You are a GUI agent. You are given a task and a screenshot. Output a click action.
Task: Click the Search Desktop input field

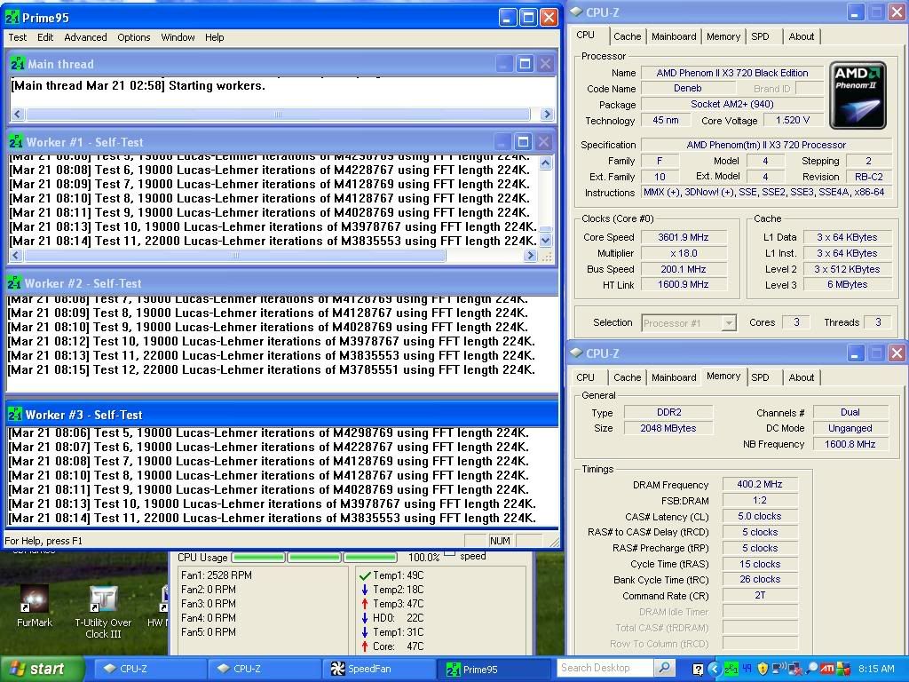605,669
